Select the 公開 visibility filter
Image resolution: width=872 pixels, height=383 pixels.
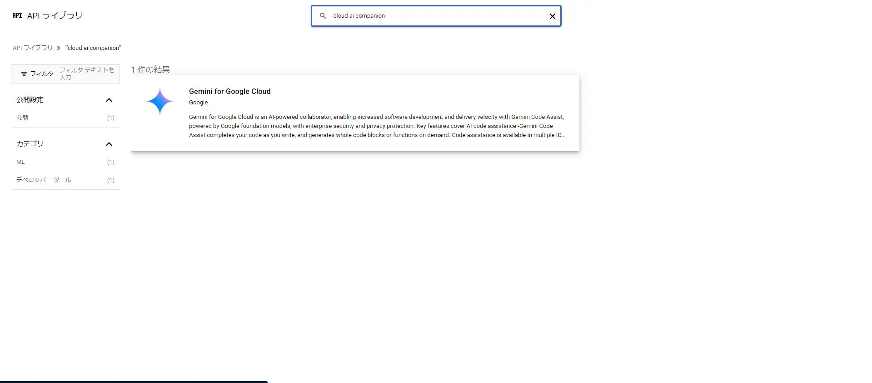tap(65, 118)
